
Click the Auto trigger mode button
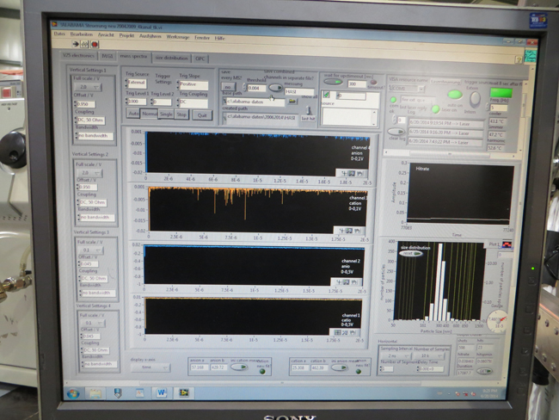coord(133,114)
